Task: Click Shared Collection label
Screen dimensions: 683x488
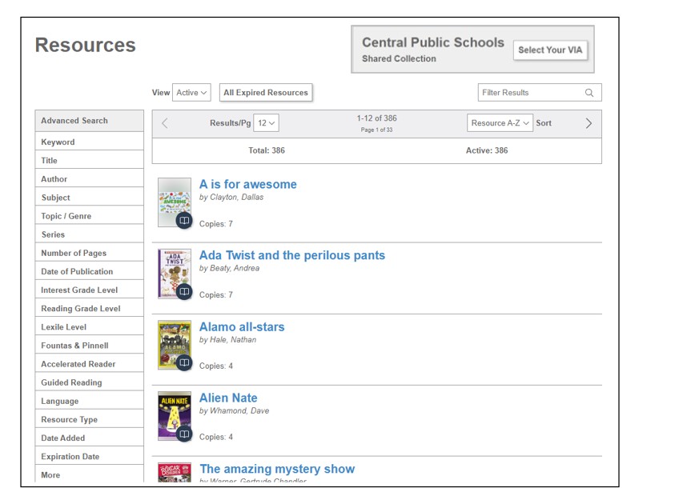Action: coord(399,58)
